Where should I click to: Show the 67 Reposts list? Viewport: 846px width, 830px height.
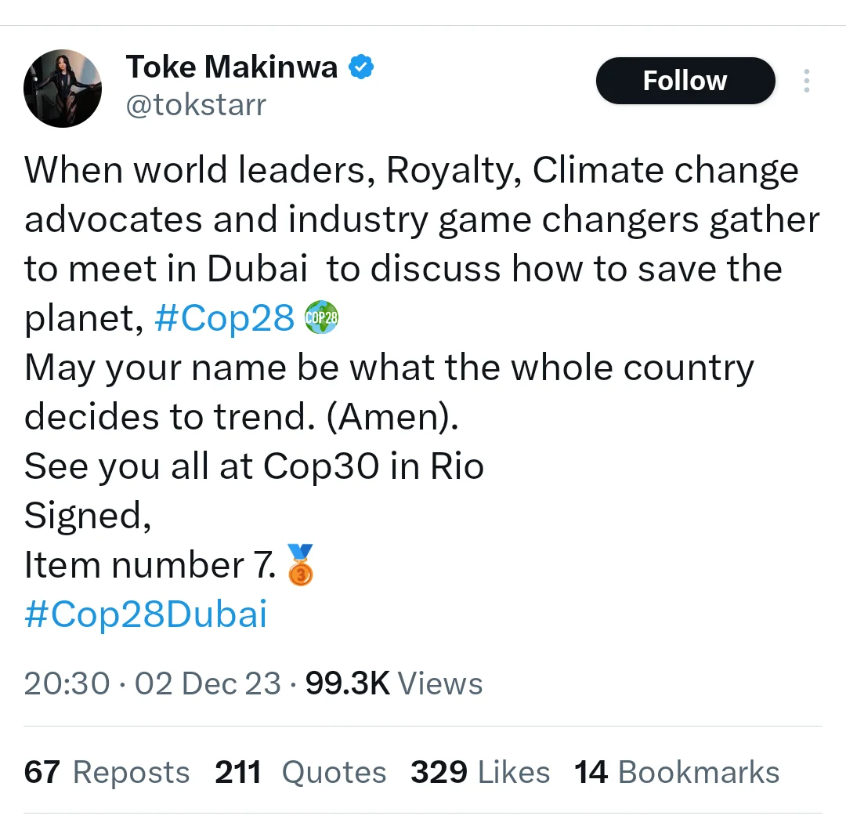(107, 772)
